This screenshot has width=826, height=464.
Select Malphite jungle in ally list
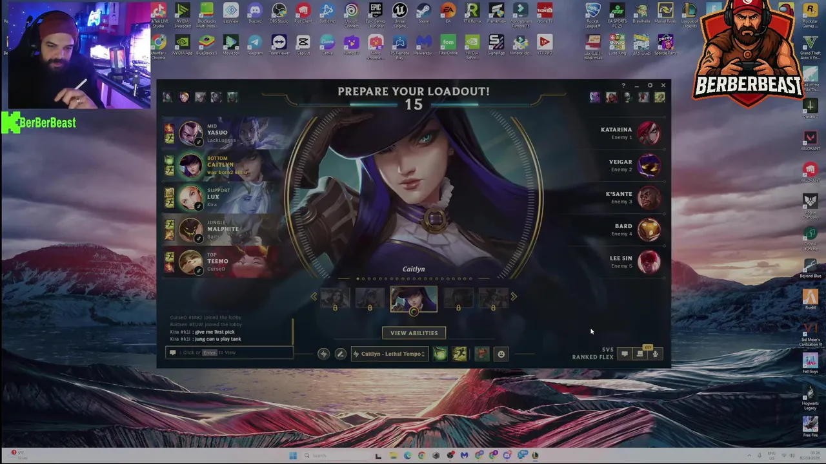[223, 229]
